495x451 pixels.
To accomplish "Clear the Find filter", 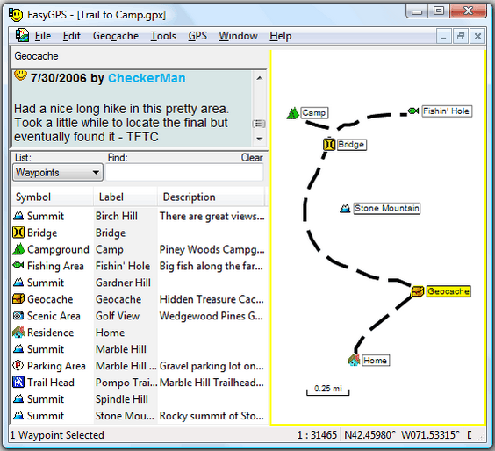I will coord(252,157).
